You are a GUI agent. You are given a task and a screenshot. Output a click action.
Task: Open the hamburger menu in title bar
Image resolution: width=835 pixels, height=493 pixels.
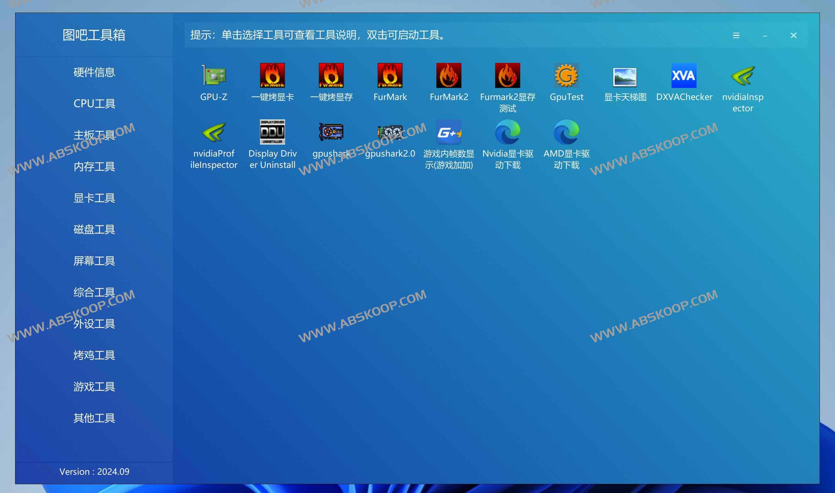[736, 36]
